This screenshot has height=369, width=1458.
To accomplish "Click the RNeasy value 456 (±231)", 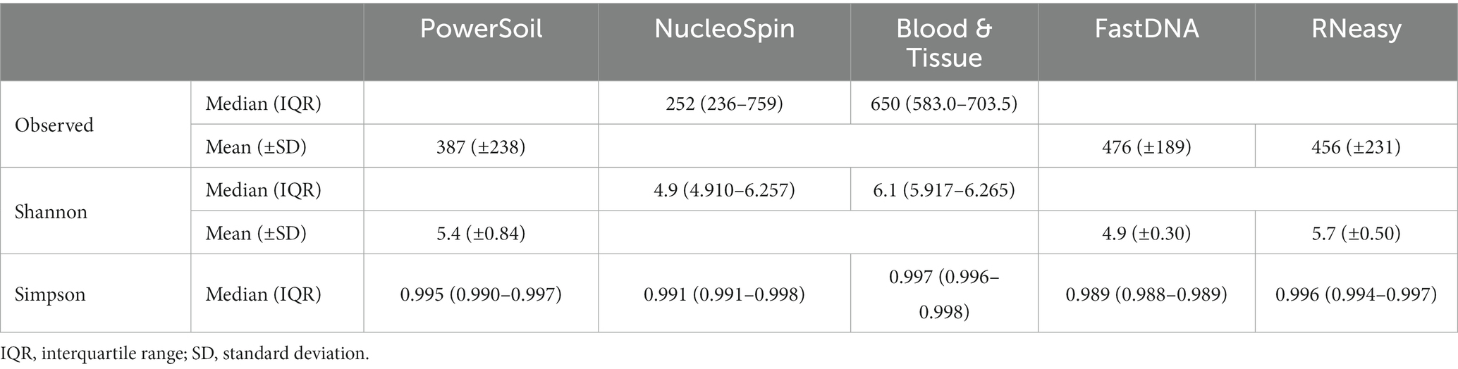I will (1356, 146).
